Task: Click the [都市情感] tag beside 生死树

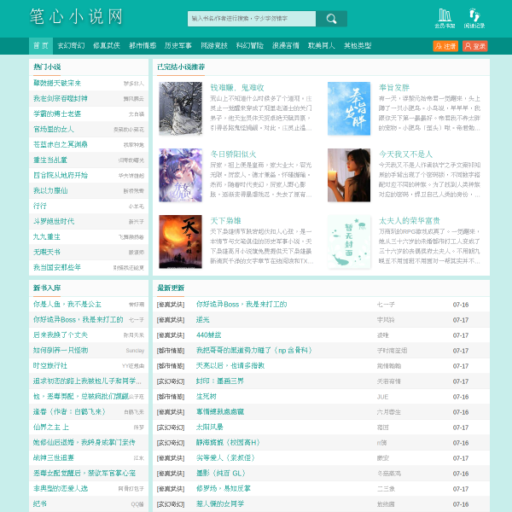Action: 171,397
